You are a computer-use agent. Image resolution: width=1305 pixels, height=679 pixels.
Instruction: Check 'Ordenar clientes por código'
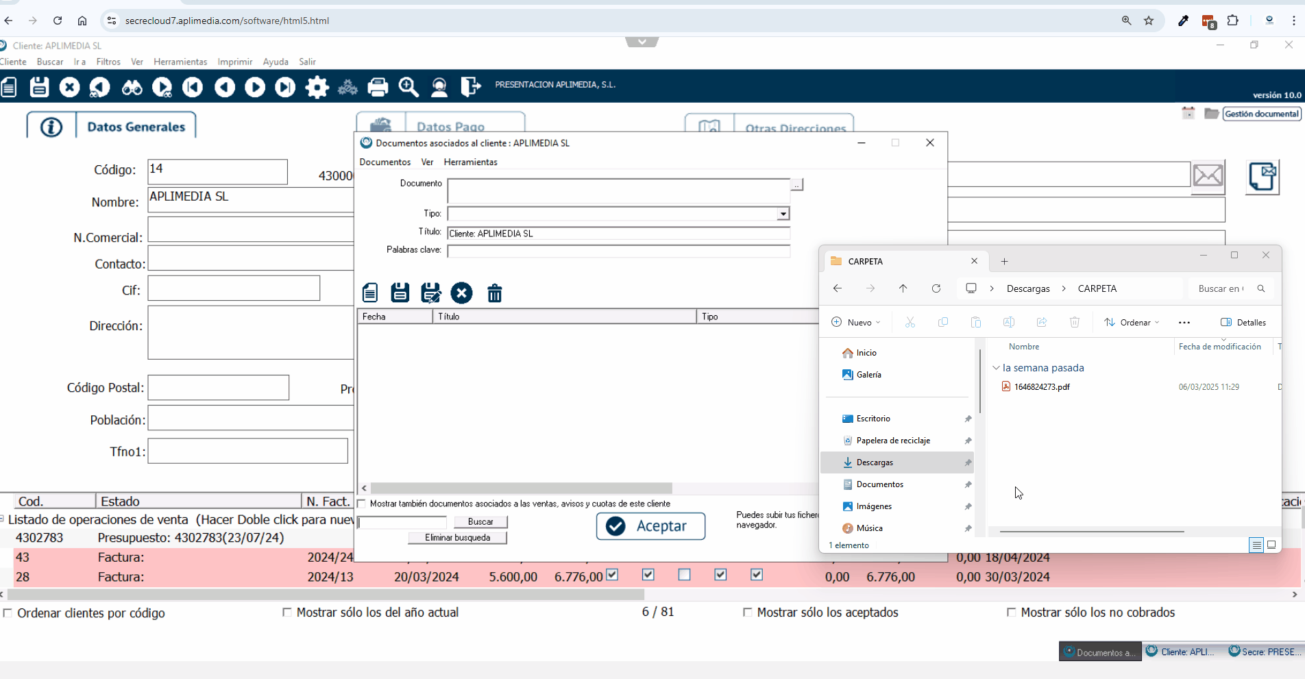coord(8,613)
